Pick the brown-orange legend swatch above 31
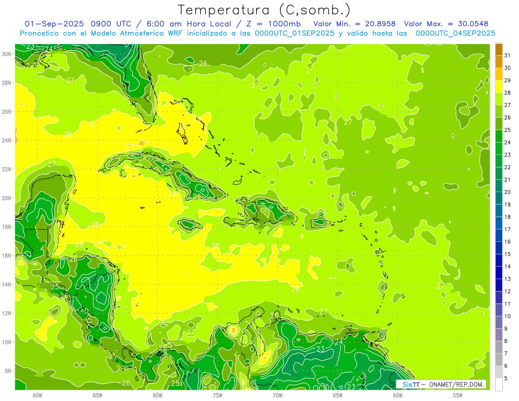The width and height of the screenshot is (519, 401). pos(499,49)
